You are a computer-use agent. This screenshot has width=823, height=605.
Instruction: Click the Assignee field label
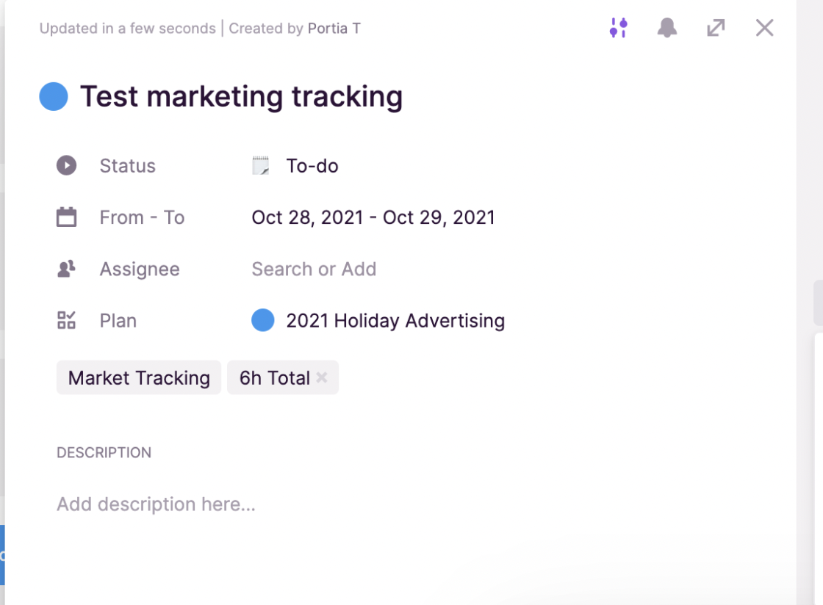pyautogui.click(x=140, y=269)
